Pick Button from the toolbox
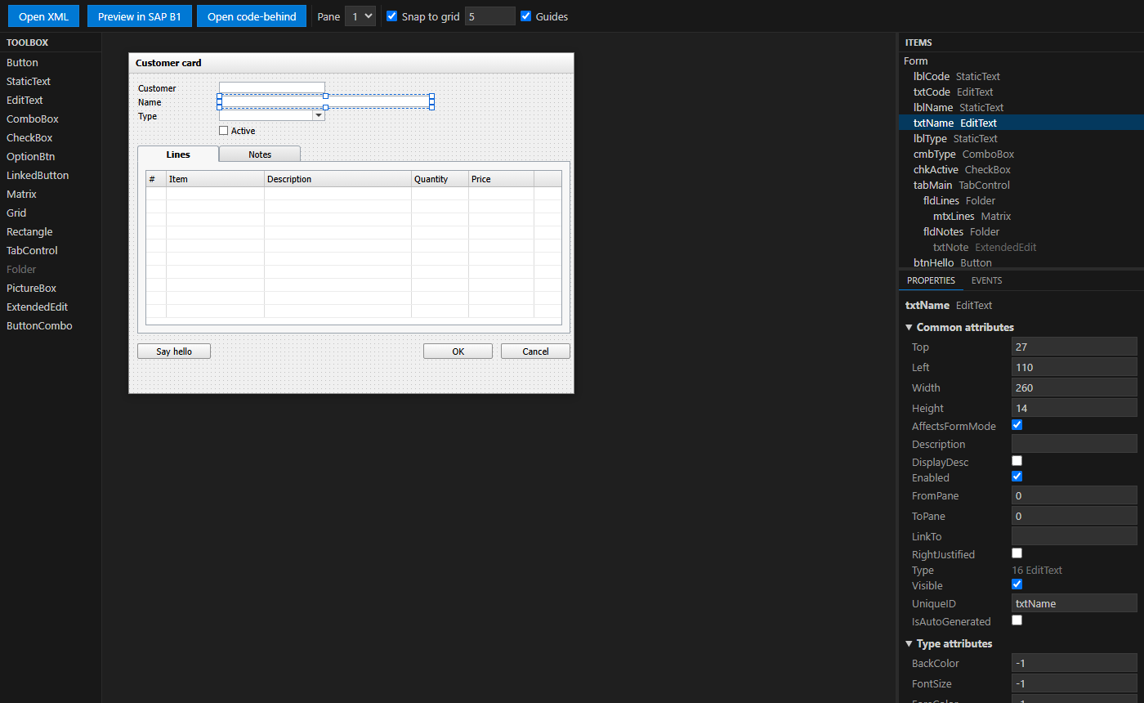 [x=51, y=62]
